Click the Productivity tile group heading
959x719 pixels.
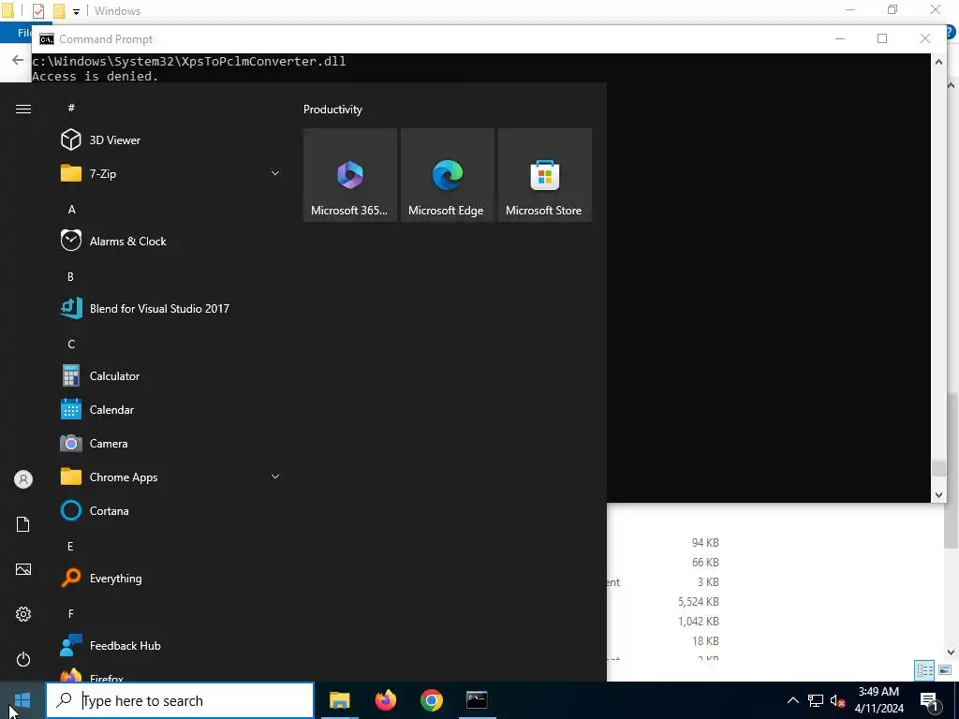click(x=332, y=110)
